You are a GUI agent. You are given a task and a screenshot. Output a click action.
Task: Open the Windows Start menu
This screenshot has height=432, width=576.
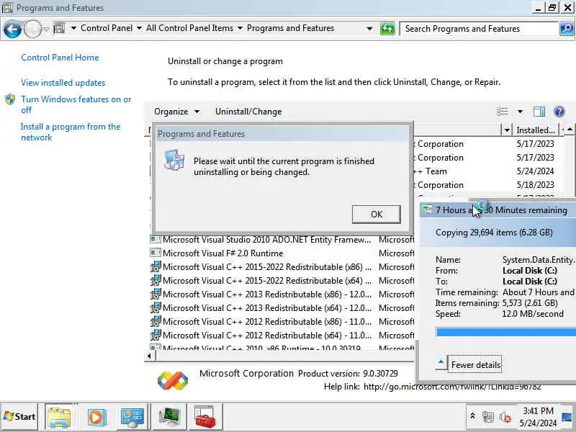[x=19, y=417]
